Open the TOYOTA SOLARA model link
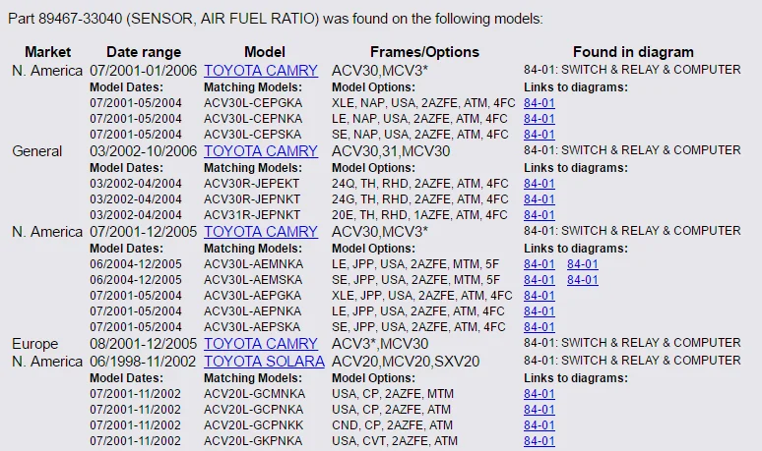 (x=264, y=362)
